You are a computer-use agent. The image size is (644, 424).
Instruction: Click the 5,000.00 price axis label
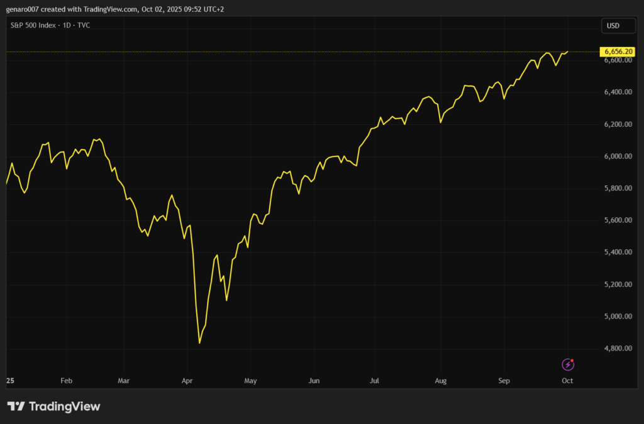pos(616,317)
